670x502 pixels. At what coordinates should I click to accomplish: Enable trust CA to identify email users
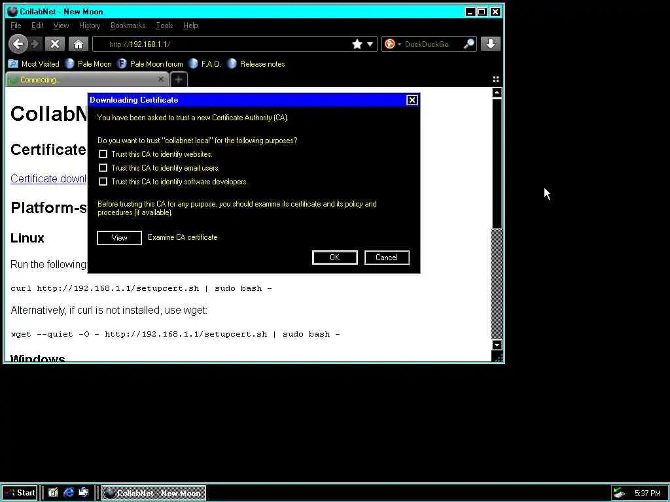pyautogui.click(x=103, y=168)
